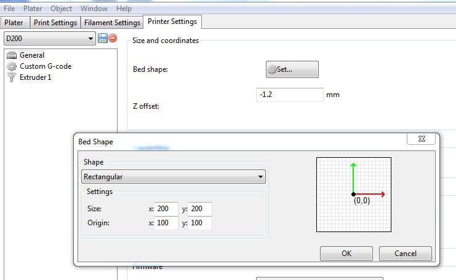Click the Size y field
The height and width of the screenshot is (280, 456).
200,209
